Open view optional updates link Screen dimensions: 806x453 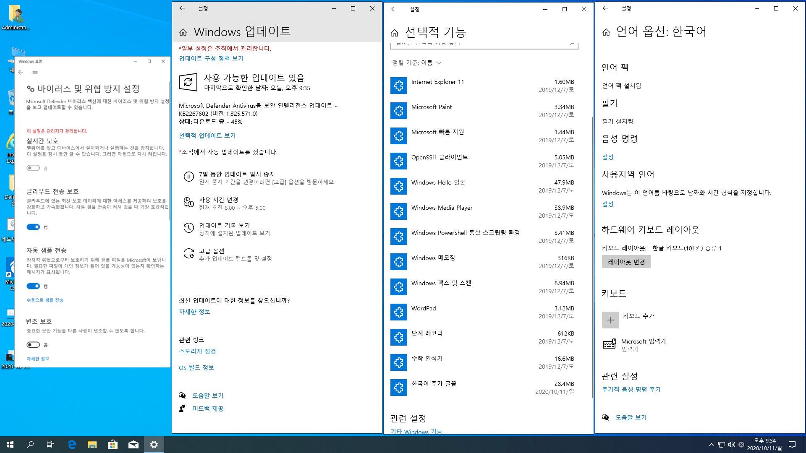(207, 135)
